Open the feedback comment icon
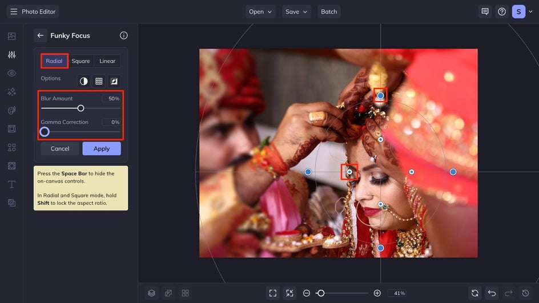The width and height of the screenshot is (539, 303). pos(485,11)
